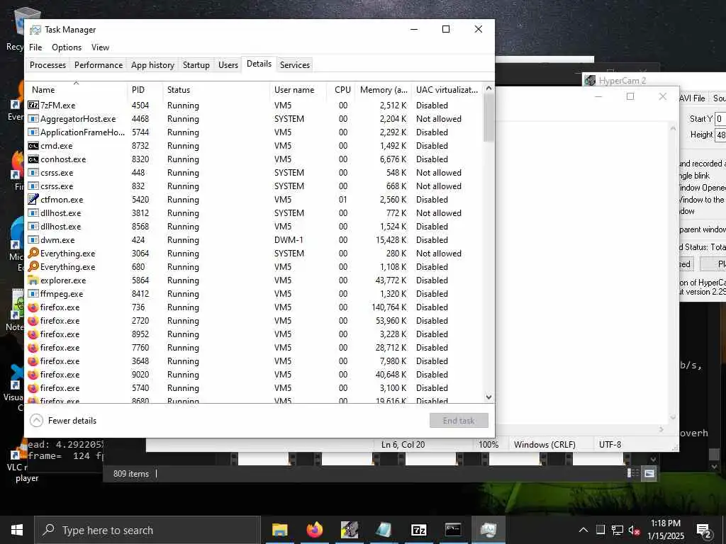Switch to the Startup tab

click(x=196, y=64)
